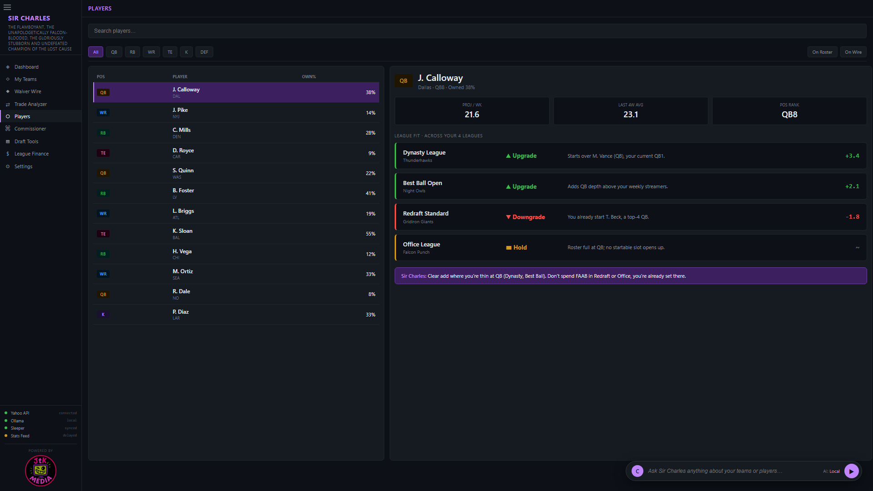Filter players by the DEF tab
The width and height of the screenshot is (873, 491).
204,52
